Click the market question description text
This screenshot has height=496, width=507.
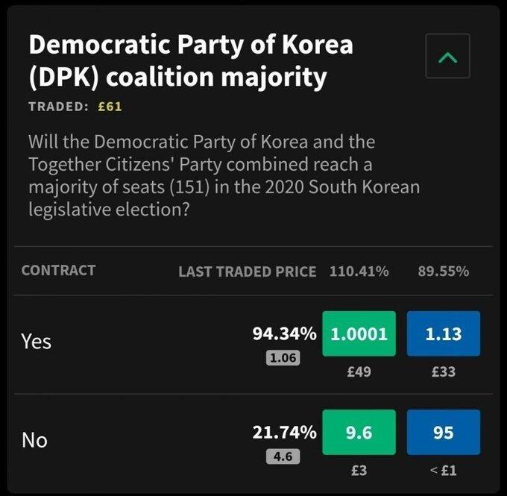pos(224,175)
